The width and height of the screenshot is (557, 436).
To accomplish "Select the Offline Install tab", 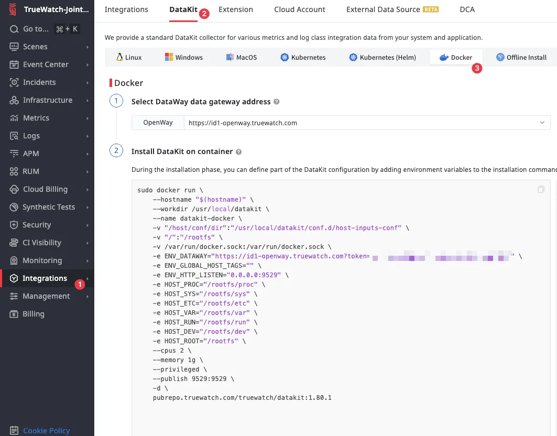I will (x=521, y=57).
